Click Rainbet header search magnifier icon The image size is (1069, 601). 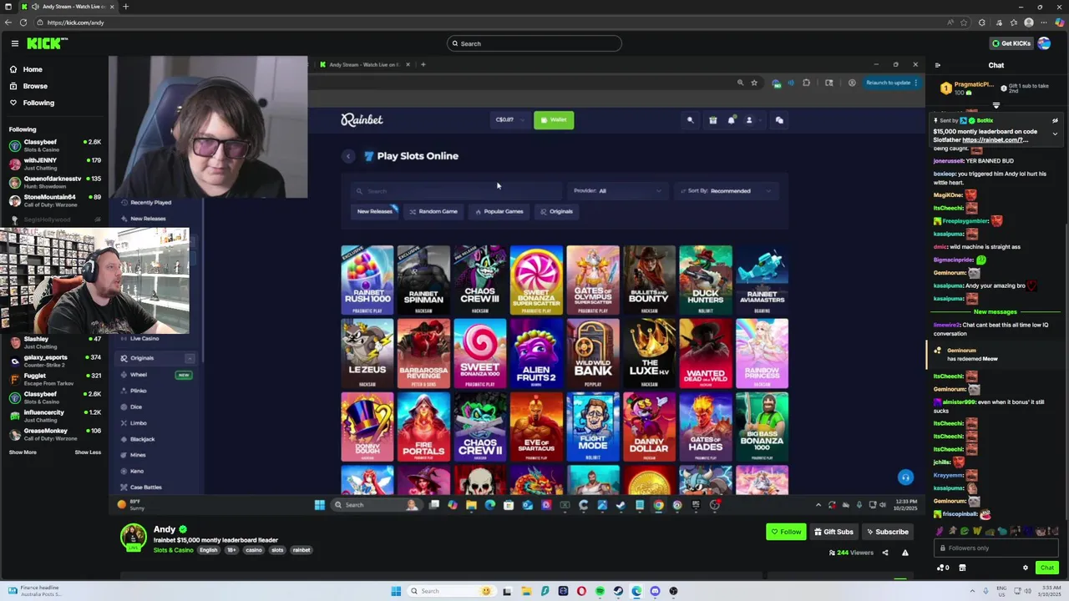click(x=690, y=120)
